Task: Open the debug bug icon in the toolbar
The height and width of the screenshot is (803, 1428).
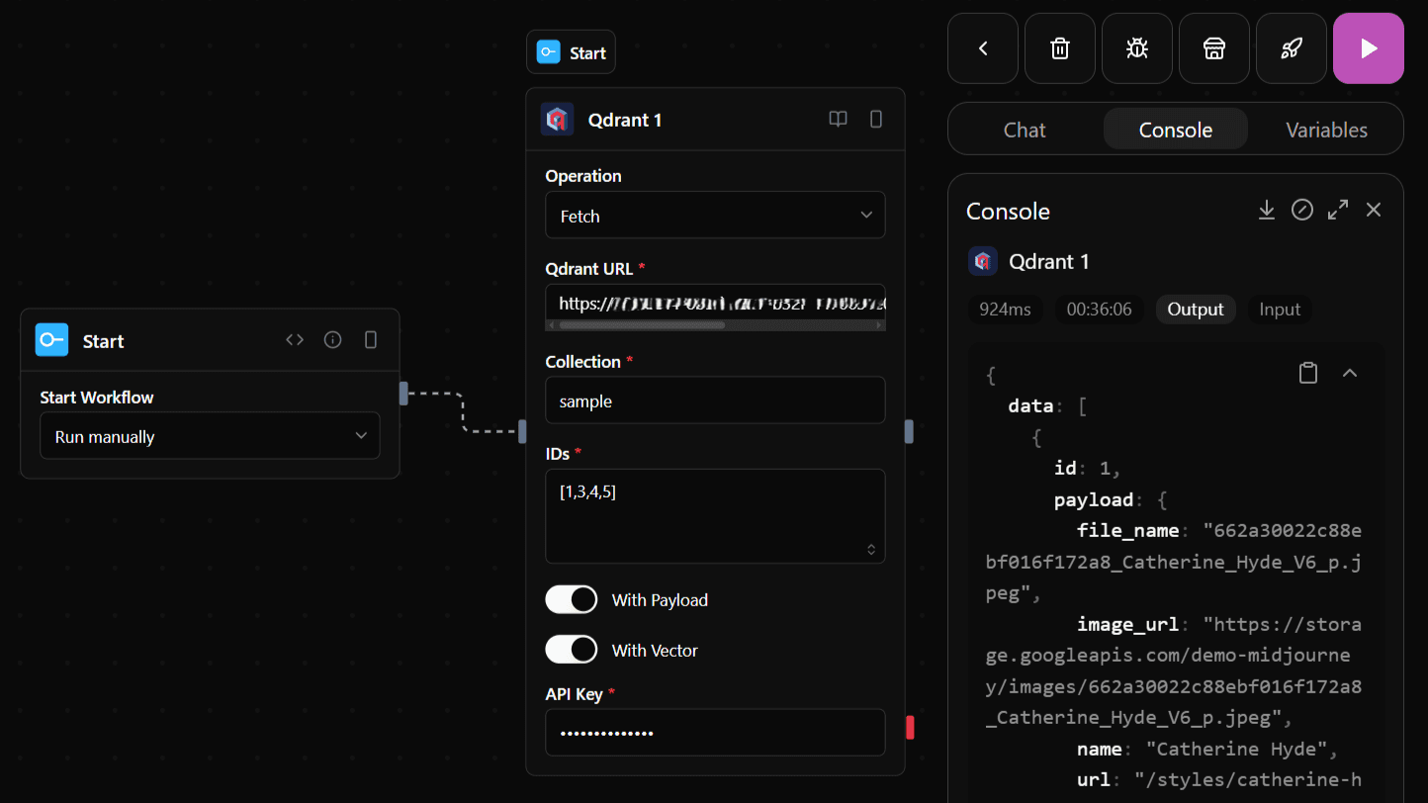Action: pyautogui.click(x=1136, y=47)
